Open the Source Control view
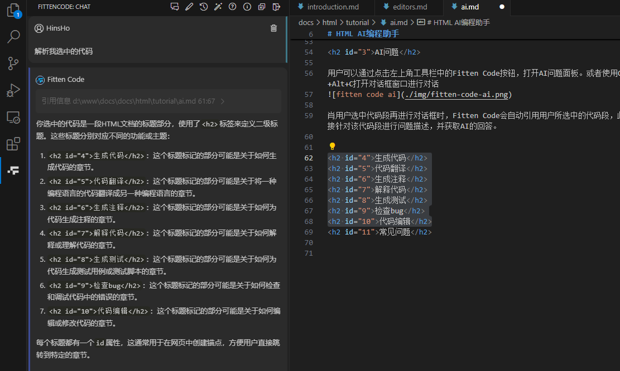 [x=13, y=64]
